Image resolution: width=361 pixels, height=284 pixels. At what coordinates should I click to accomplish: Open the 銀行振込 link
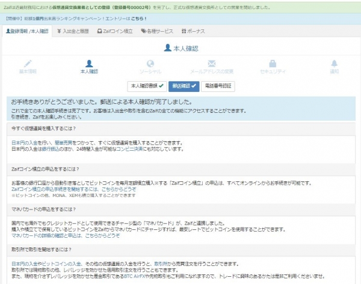point(51,149)
